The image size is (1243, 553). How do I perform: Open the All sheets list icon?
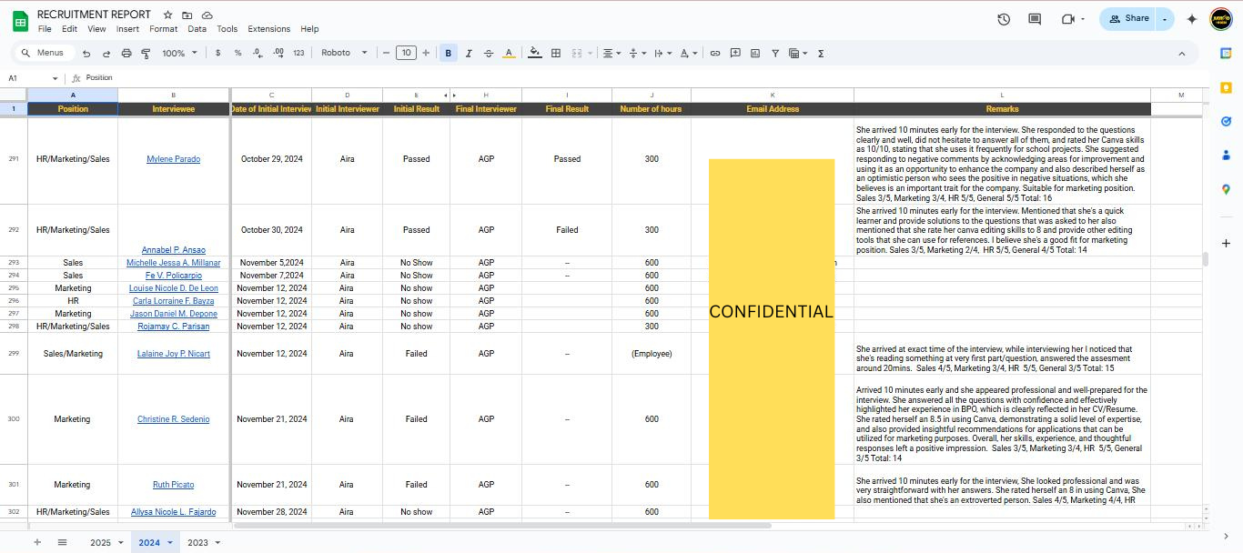[62, 542]
